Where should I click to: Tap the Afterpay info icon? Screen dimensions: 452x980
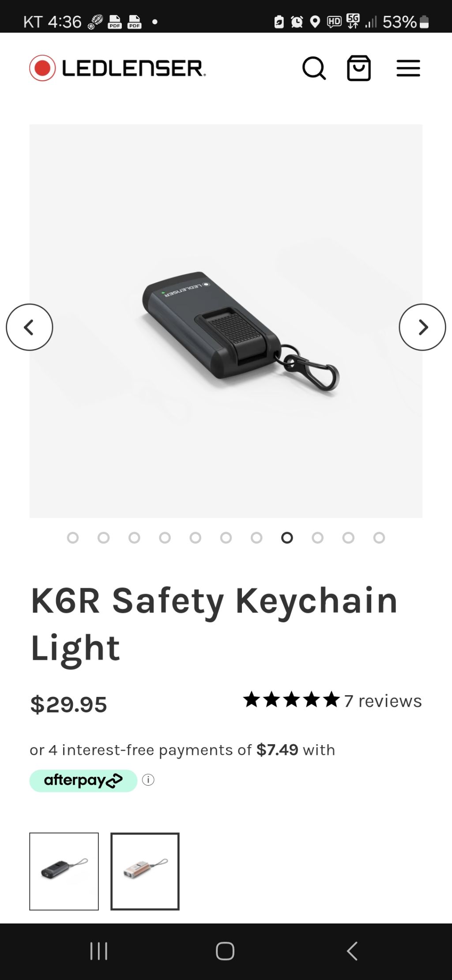[x=148, y=780]
